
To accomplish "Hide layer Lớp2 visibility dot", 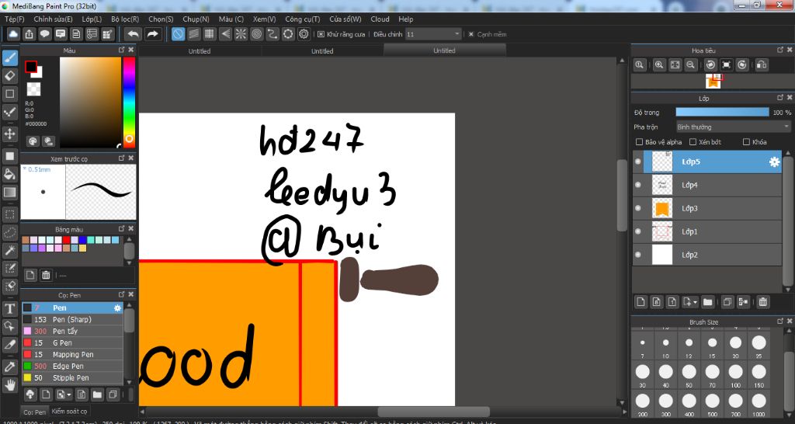I will tap(638, 255).
